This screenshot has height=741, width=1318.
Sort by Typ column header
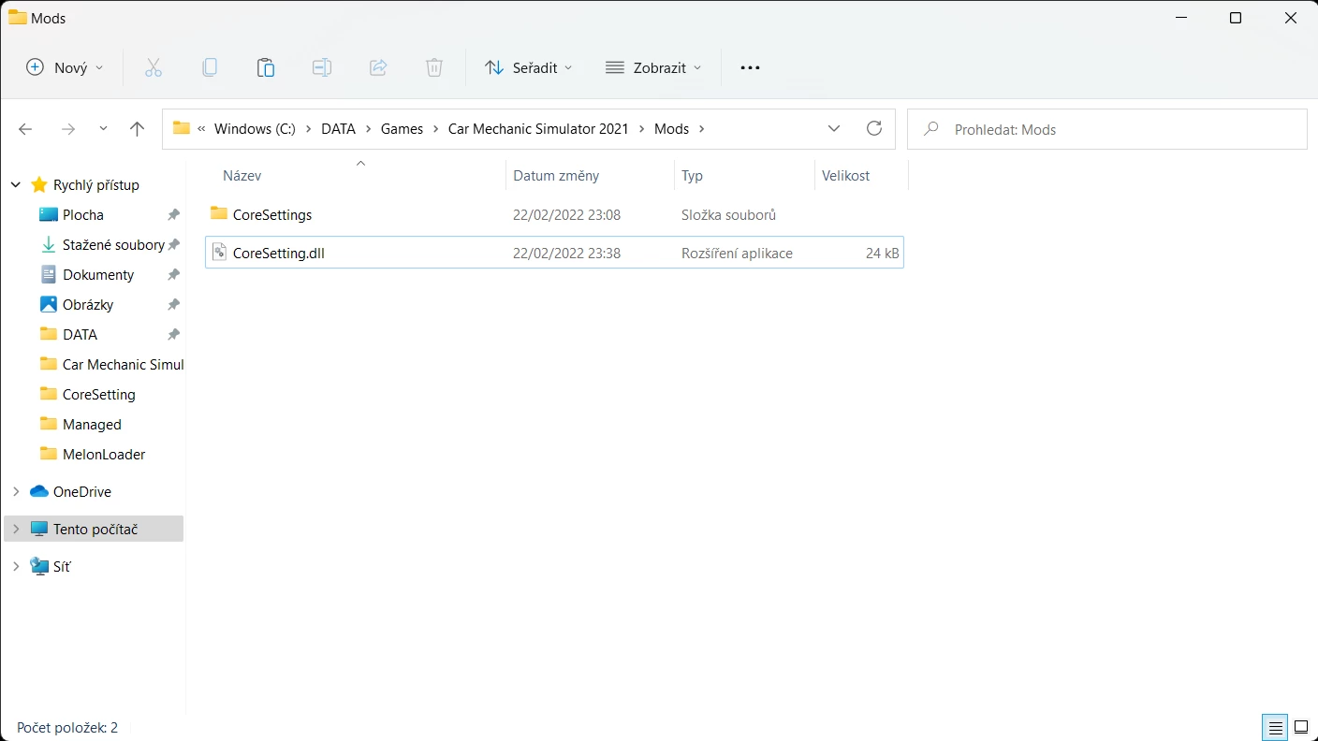click(692, 176)
